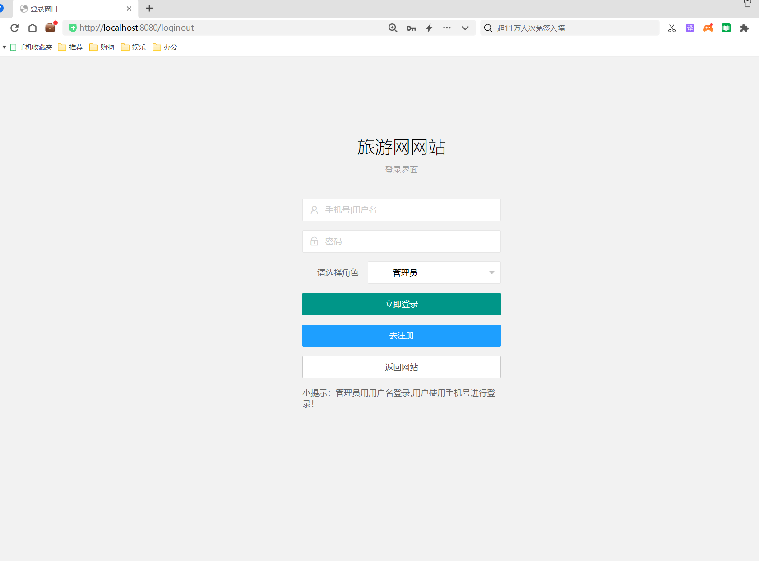Click the blue 去注册 register button
The width and height of the screenshot is (759, 561).
click(401, 335)
